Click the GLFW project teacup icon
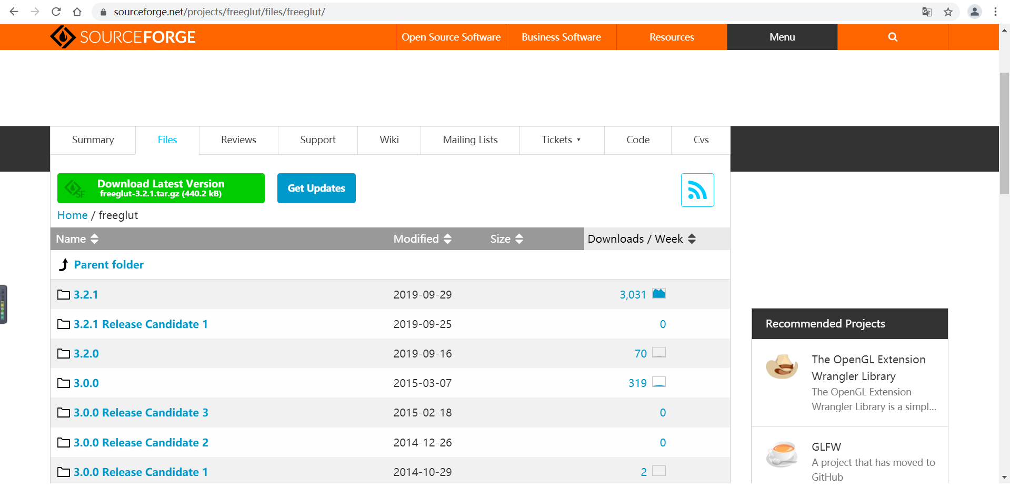This screenshot has width=1010, height=487. [782, 454]
